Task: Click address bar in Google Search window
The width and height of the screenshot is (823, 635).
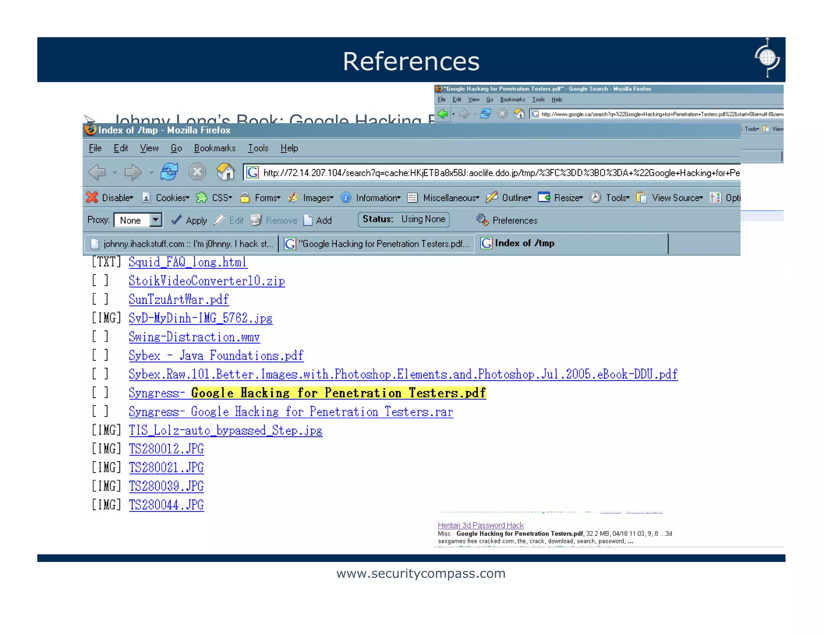Action: (x=657, y=114)
